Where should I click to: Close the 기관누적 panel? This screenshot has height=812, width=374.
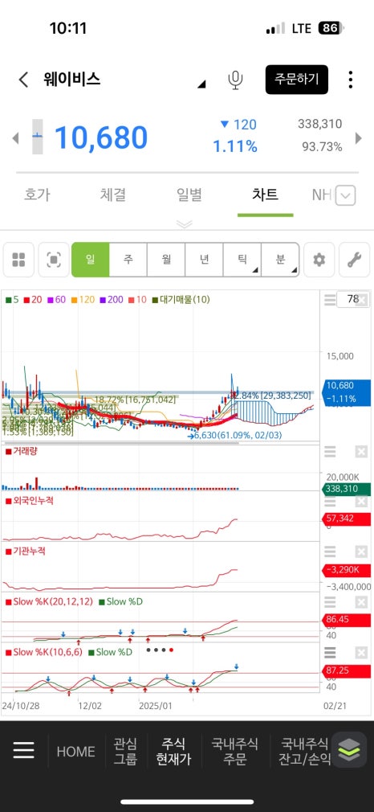(361, 552)
